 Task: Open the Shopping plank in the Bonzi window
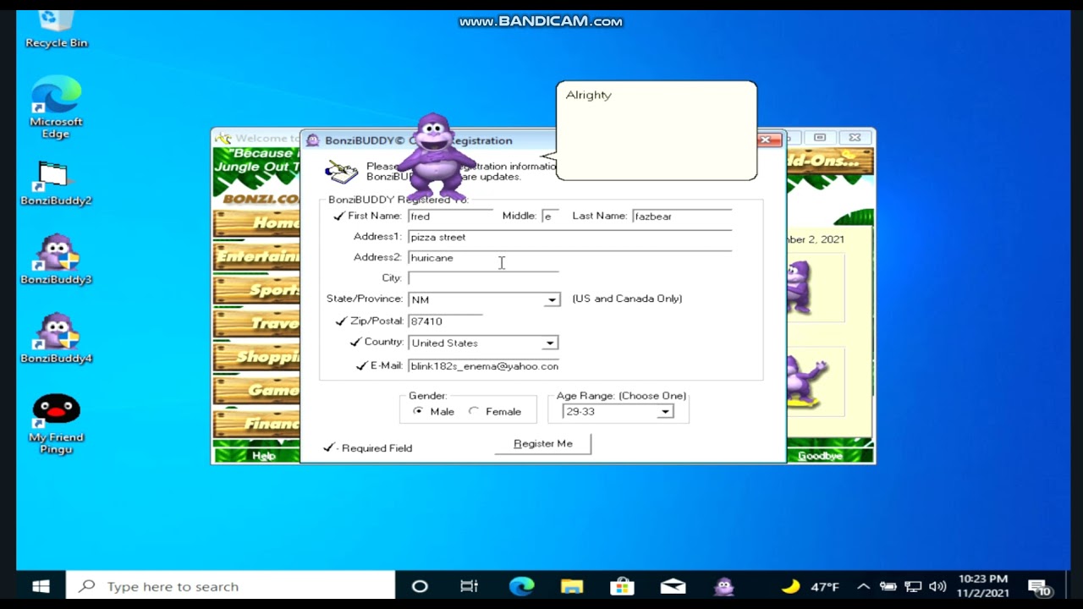click(256, 357)
